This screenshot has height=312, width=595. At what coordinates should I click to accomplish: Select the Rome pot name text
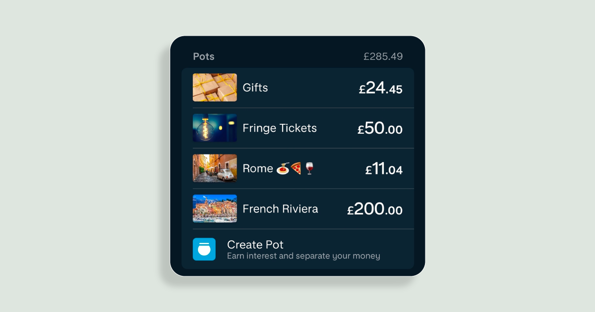click(x=258, y=168)
